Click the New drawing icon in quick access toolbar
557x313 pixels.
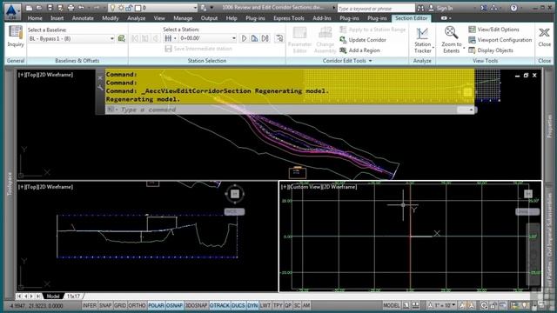[x=29, y=8]
